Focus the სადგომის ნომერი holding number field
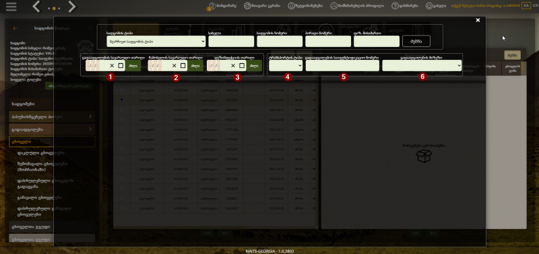 tap(280, 42)
